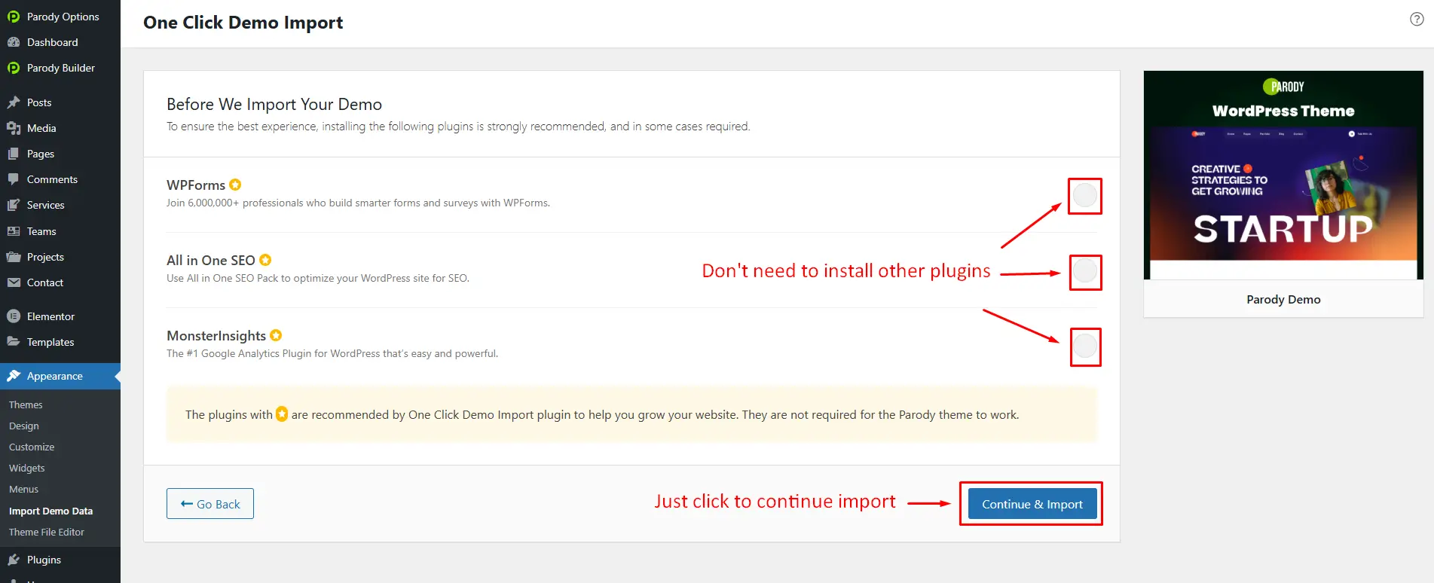Click the All in One SEO plugin name
This screenshot has height=583, width=1434.
211,260
